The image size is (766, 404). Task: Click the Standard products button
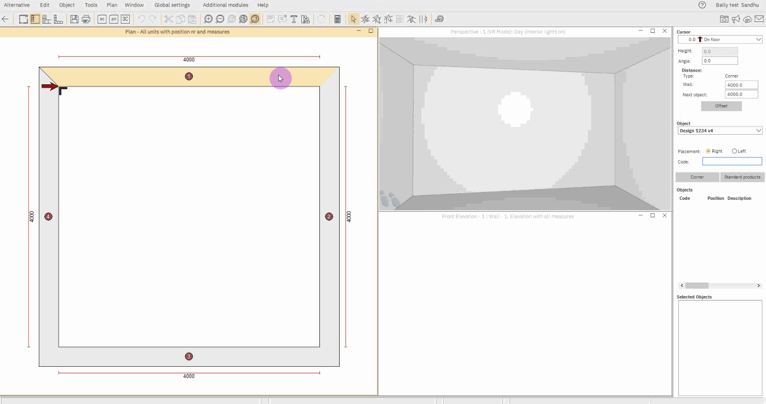coord(742,177)
